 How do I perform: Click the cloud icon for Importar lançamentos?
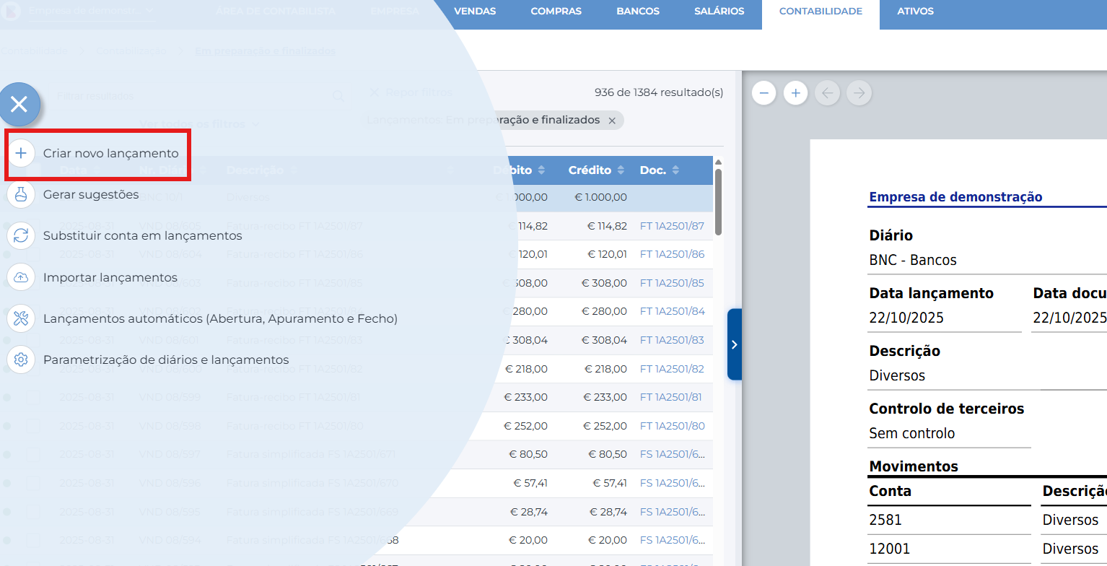[x=21, y=277]
